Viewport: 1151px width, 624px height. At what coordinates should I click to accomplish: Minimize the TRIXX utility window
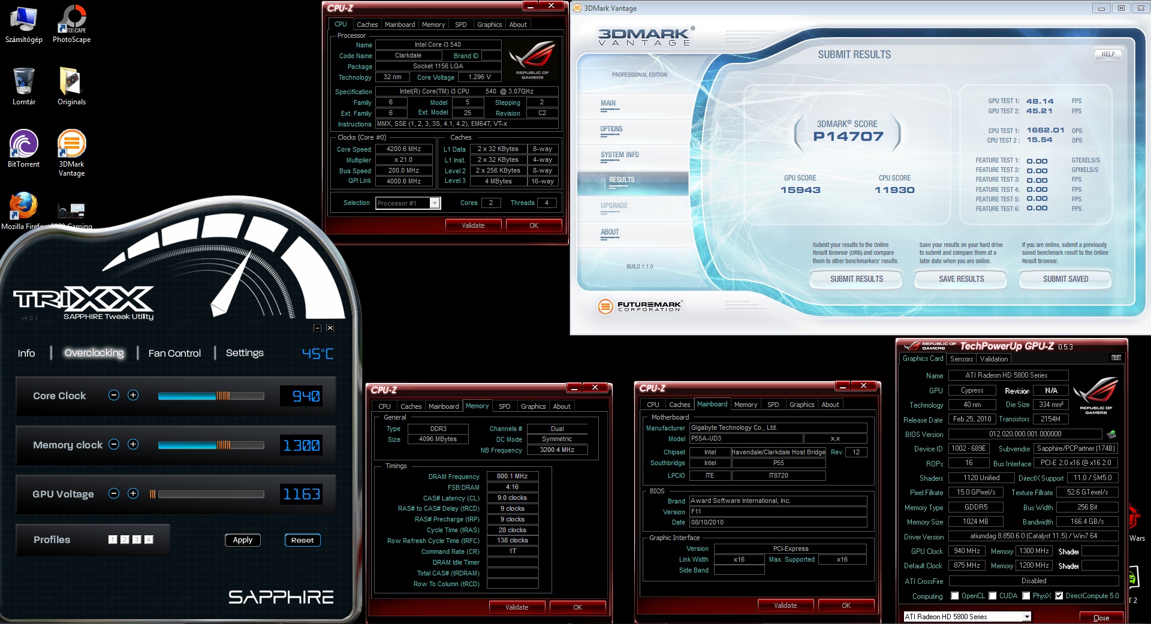pyautogui.click(x=318, y=328)
